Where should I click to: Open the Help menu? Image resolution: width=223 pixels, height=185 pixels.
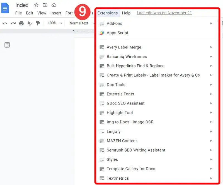(126, 13)
